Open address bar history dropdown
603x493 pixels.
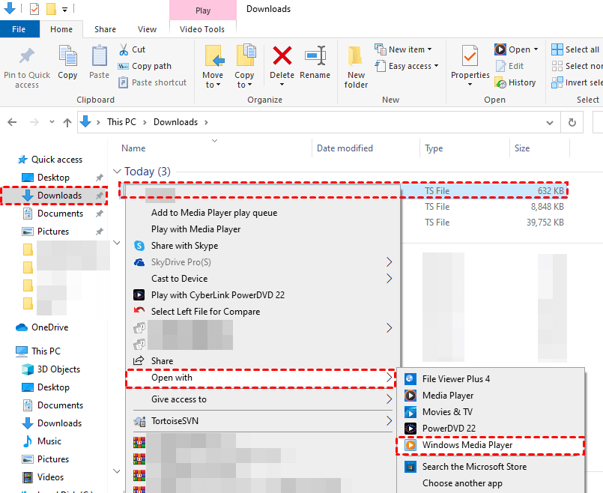(x=550, y=123)
